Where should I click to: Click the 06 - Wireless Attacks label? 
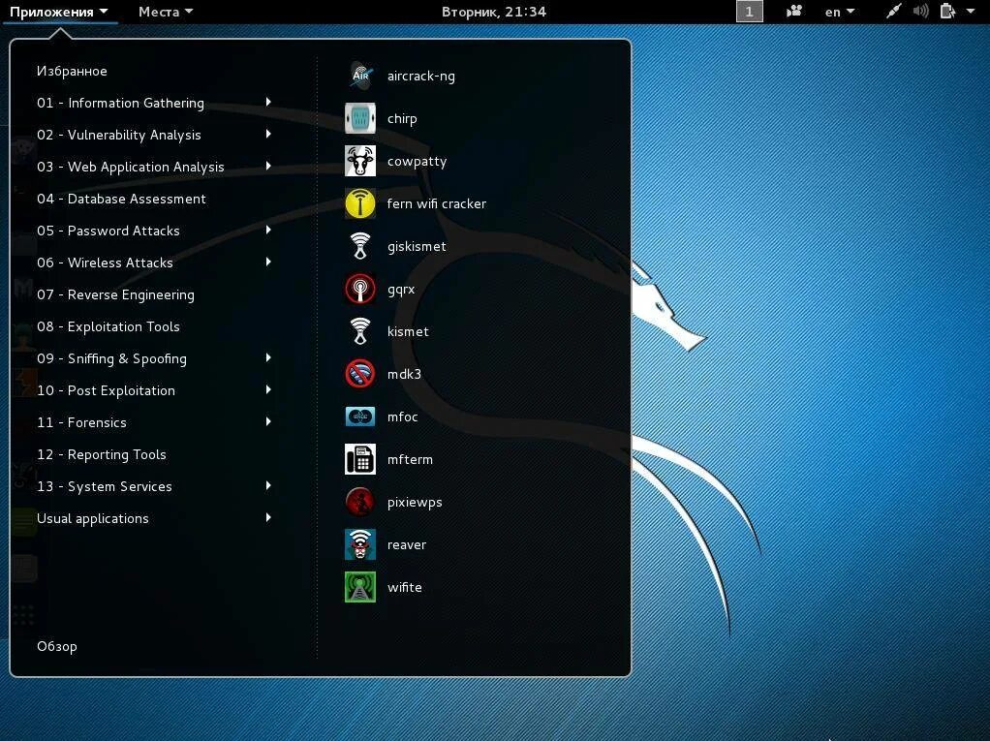[x=105, y=262]
